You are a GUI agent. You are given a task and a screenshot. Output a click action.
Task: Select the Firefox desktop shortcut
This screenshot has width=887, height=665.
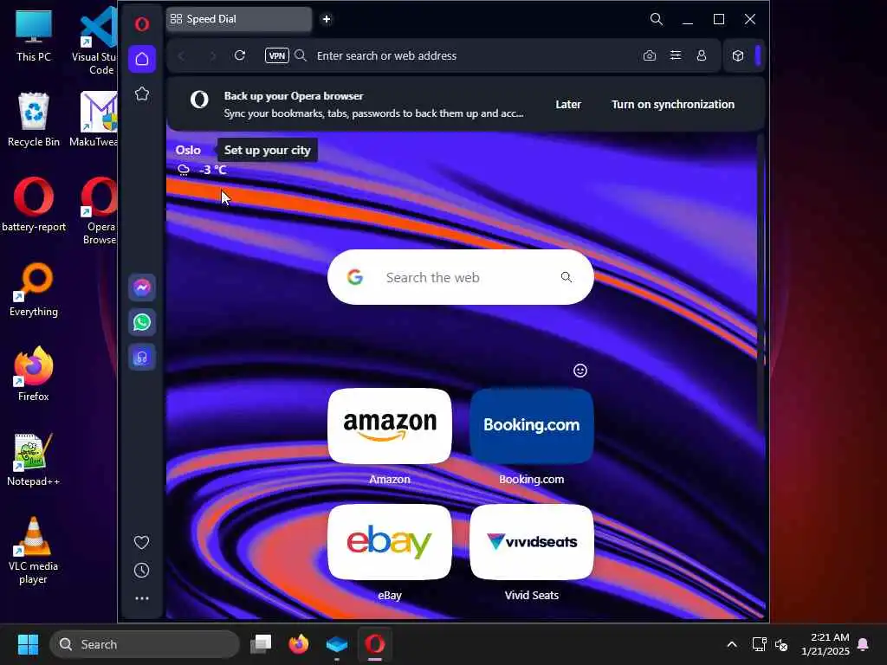(34, 374)
